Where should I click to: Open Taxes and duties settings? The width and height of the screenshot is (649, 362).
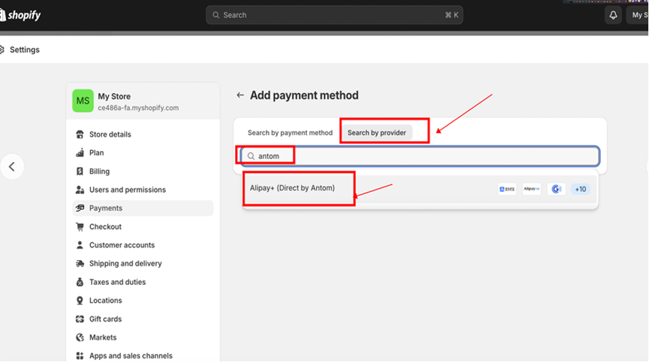[x=117, y=282]
